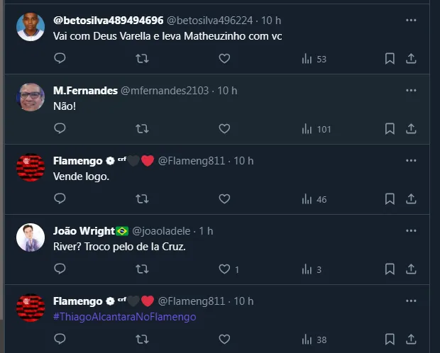Viewport: 440px width, 353px height.
Task: Reply to the hashtag tweet by Flamengo
Action: tap(60, 340)
